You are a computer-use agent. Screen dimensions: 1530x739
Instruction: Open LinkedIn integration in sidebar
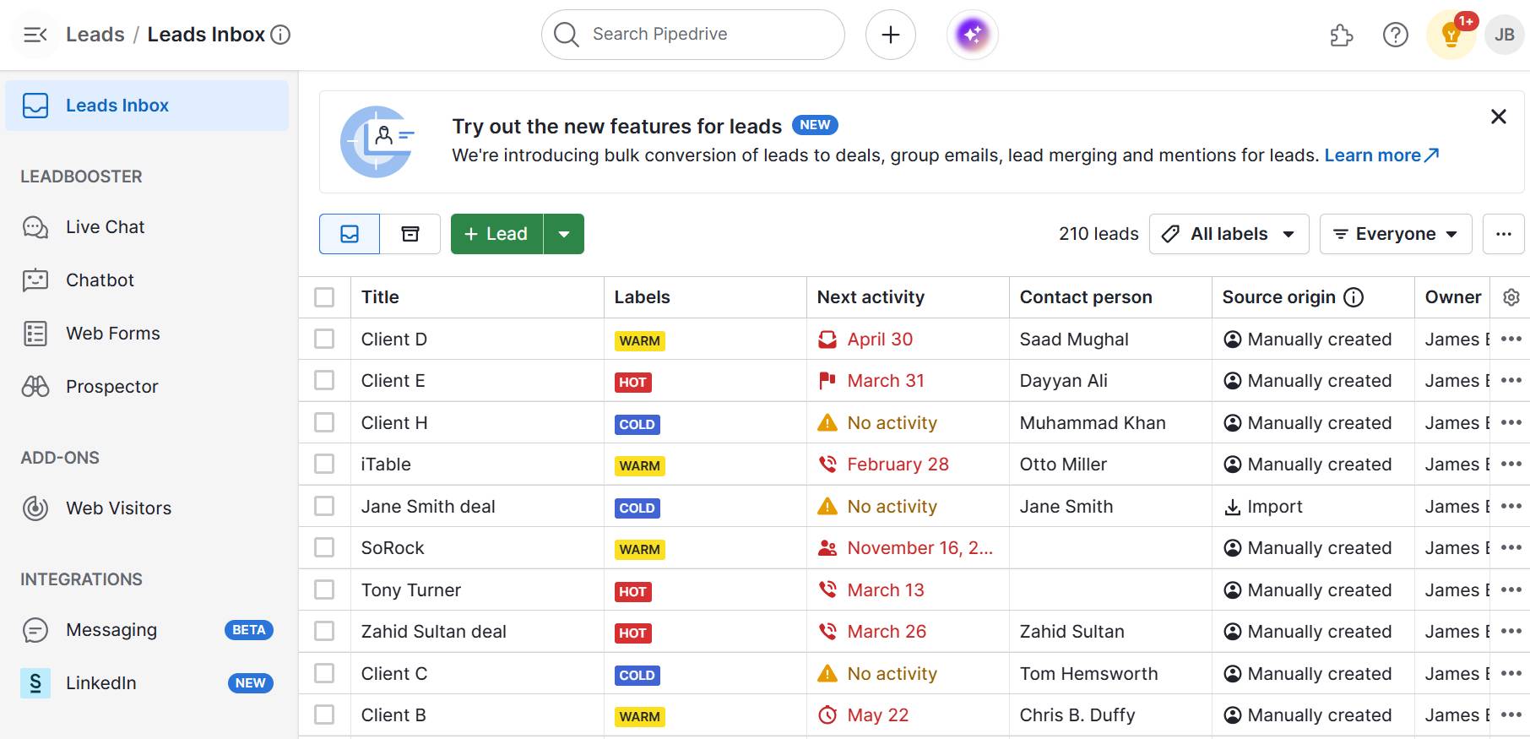pos(147,683)
